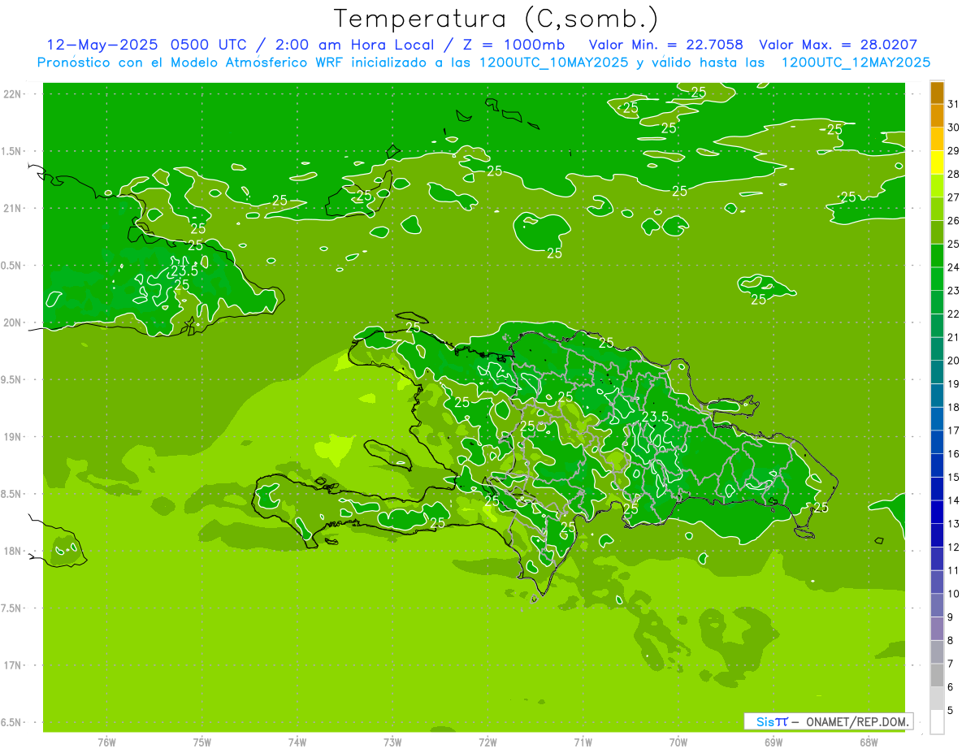
Task: Click the '1200UTC_10MAY2025' initialization time text
Action: click(554, 63)
